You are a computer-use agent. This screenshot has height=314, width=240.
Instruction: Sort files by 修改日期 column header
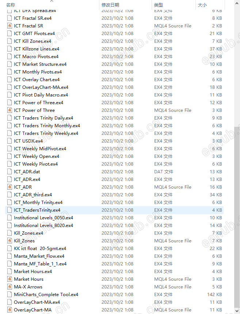tap(110, 5)
